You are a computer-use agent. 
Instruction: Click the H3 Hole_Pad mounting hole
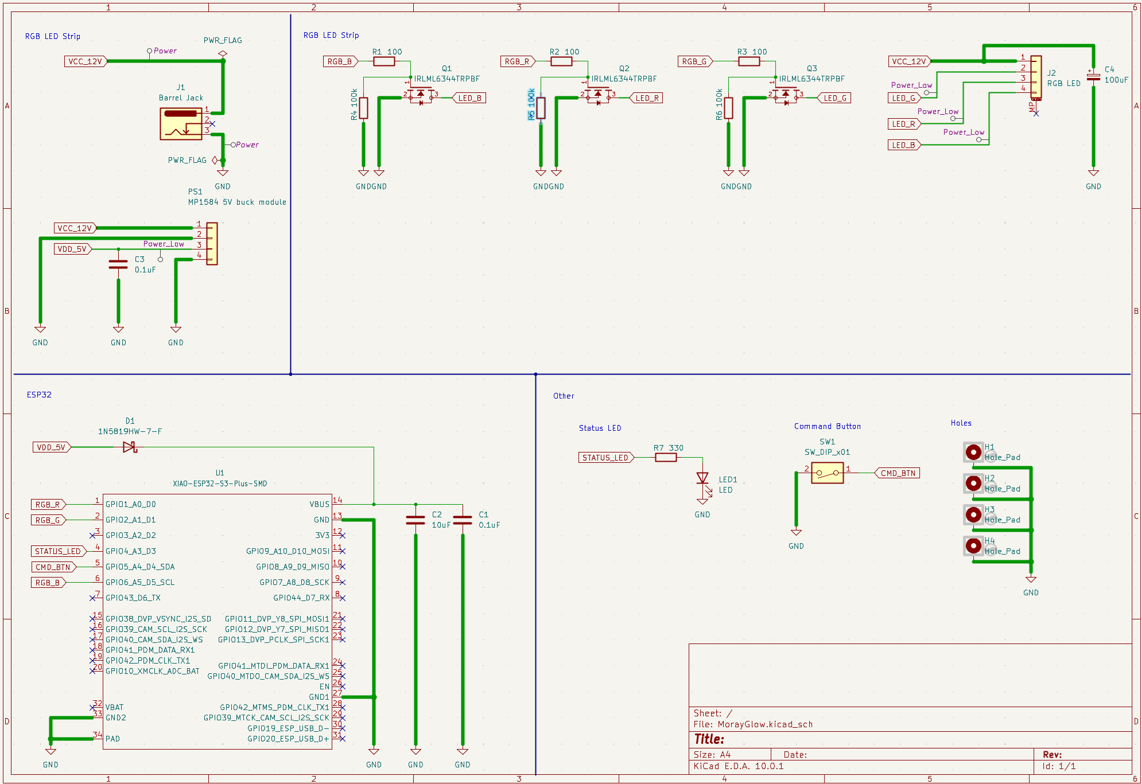pyautogui.click(x=973, y=514)
